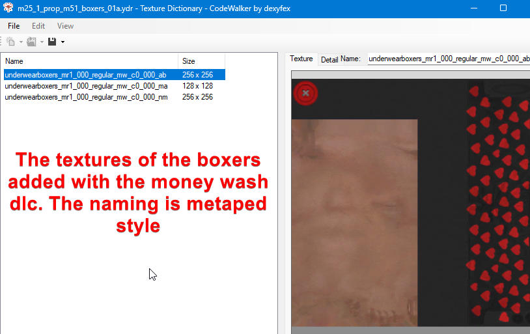Viewport: 530px width, 334px height.
Task: Click the Save floppy disk icon
Action: click(x=51, y=42)
